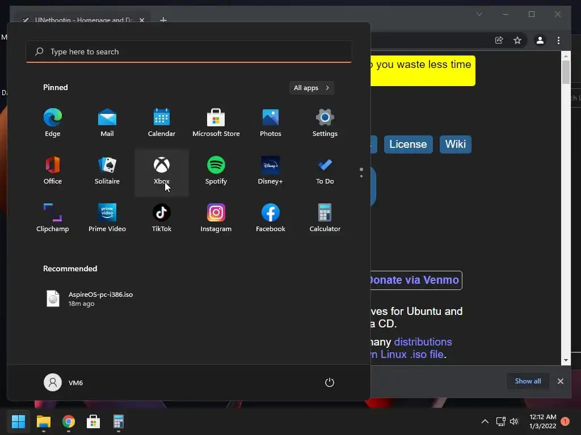This screenshot has height=435, width=581.
Task: Expand the All apps list
Action: tap(311, 88)
